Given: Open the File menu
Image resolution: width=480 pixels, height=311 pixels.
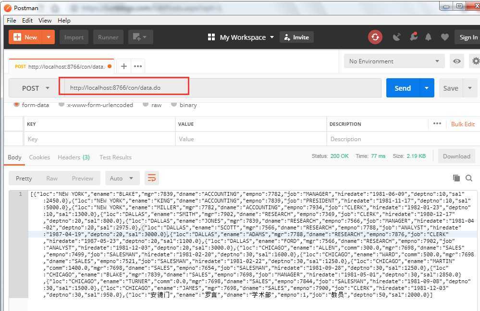Looking at the screenshot, I should point(12,21).
